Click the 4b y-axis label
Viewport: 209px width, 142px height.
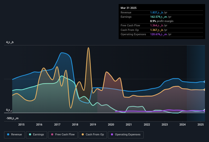tap(10, 42)
